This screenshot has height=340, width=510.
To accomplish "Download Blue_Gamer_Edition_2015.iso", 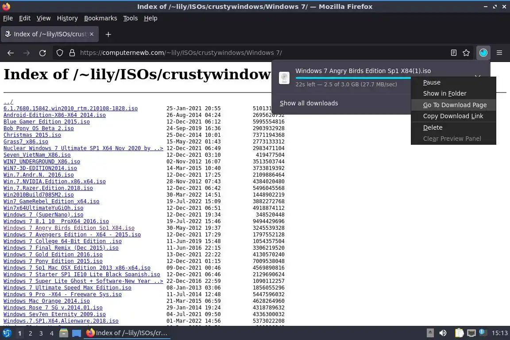I will [x=46, y=122].
